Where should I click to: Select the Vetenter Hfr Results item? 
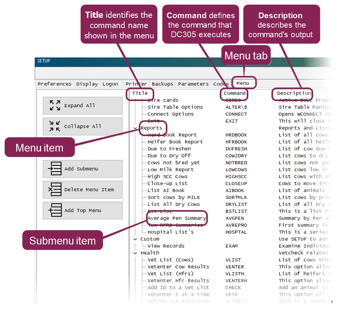178,281
